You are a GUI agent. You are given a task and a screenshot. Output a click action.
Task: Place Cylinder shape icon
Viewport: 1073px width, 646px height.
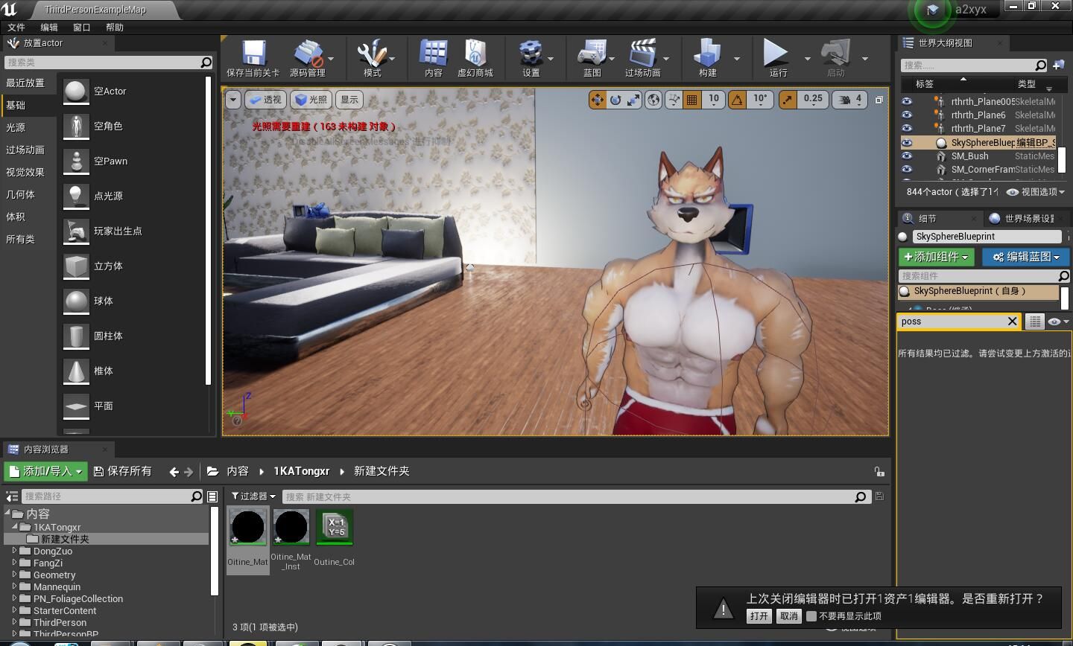tap(76, 336)
